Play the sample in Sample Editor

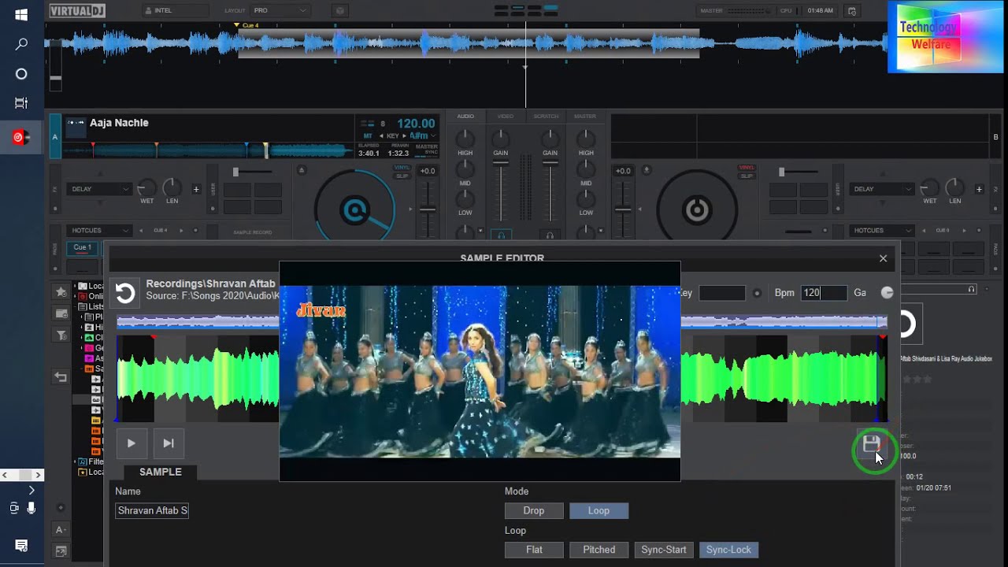click(132, 443)
